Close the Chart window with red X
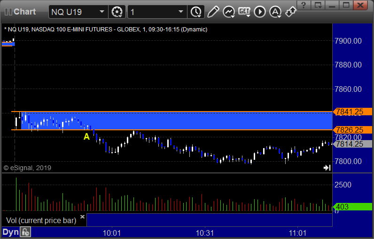The width and height of the screenshot is (374, 239). click(x=360, y=5)
